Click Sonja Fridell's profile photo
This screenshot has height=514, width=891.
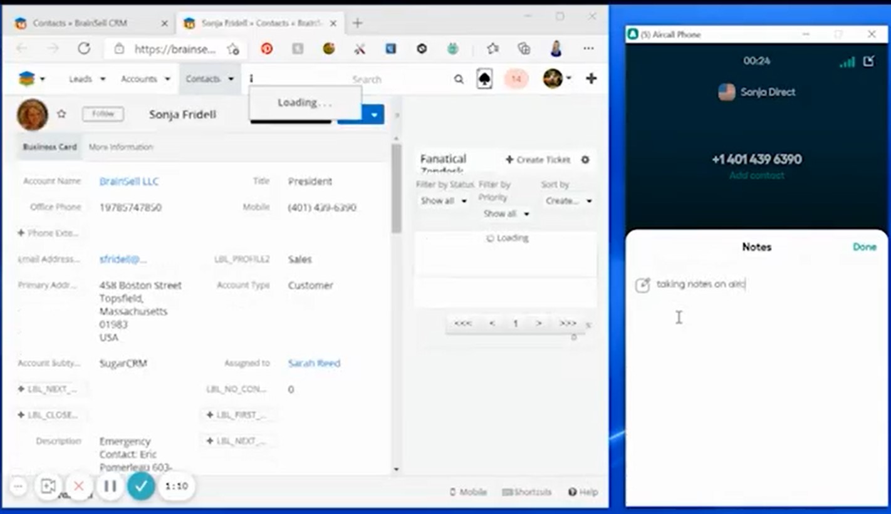[33, 115]
